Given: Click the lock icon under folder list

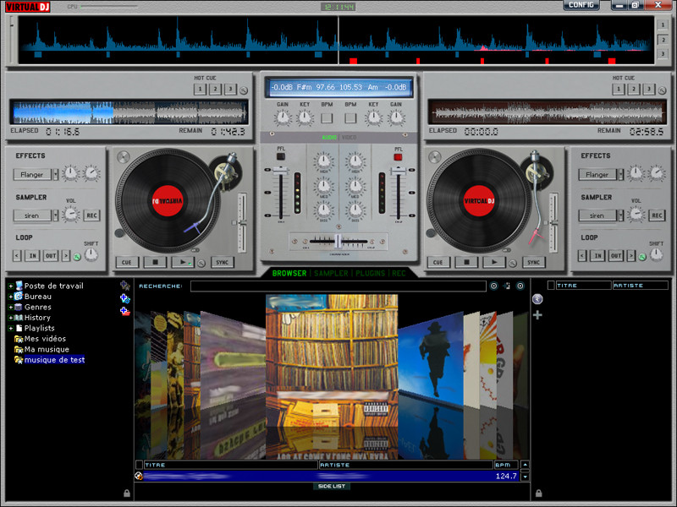Looking at the screenshot, I should 126,493.
